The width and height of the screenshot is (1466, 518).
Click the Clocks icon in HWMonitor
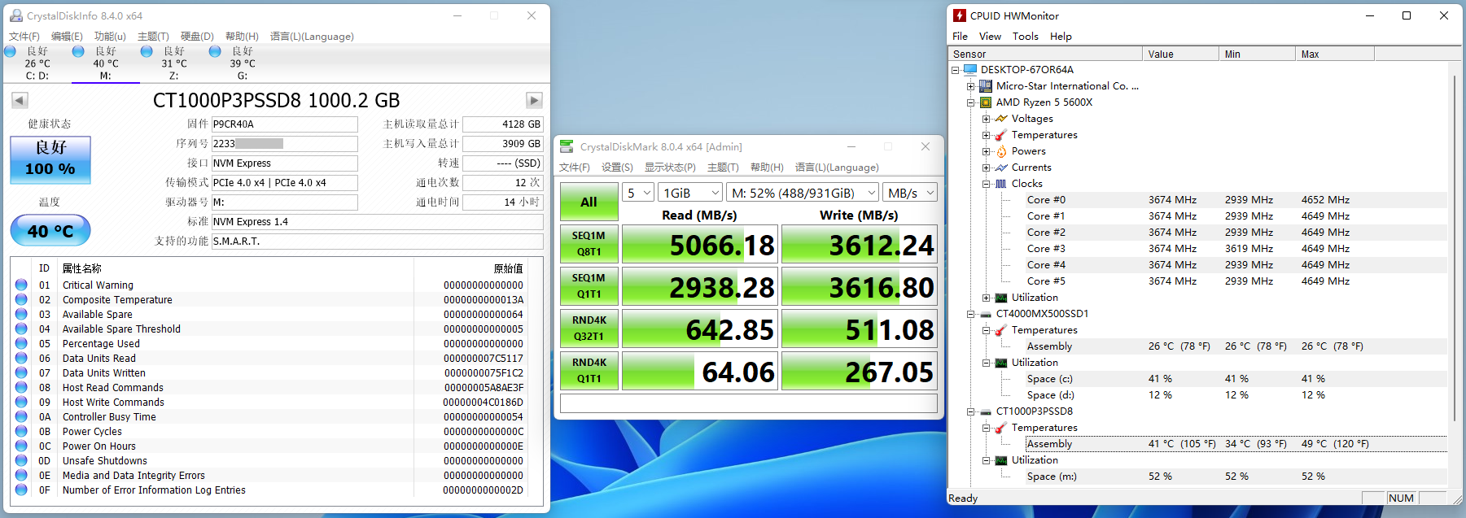pos(1001,184)
